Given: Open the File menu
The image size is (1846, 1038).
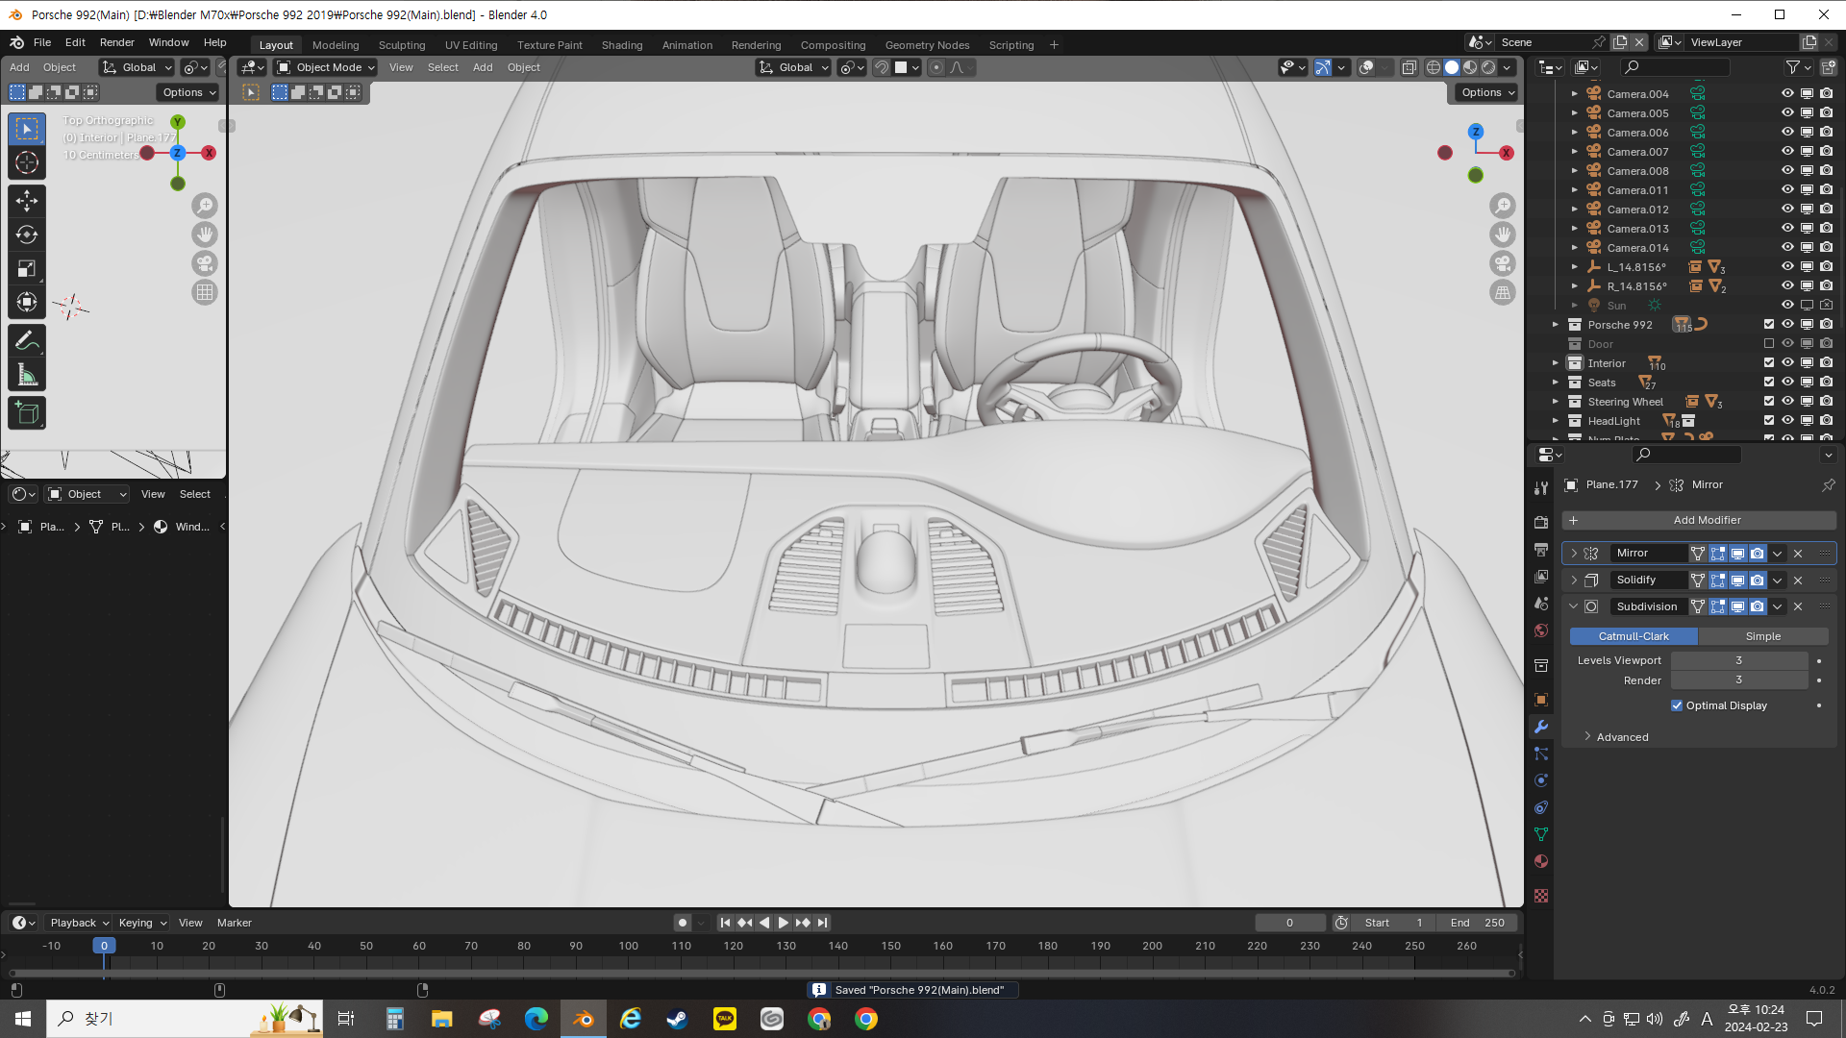Looking at the screenshot, I should [x=42, y=42].
